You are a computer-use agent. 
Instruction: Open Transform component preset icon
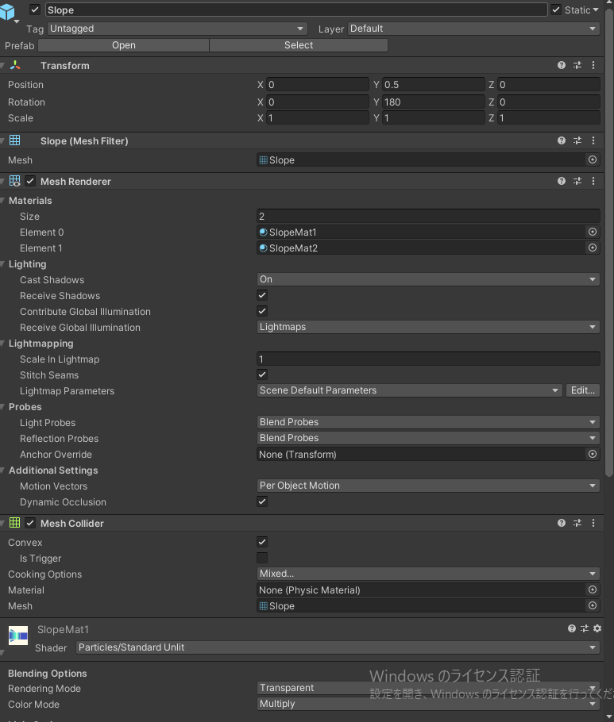[577, 65]
